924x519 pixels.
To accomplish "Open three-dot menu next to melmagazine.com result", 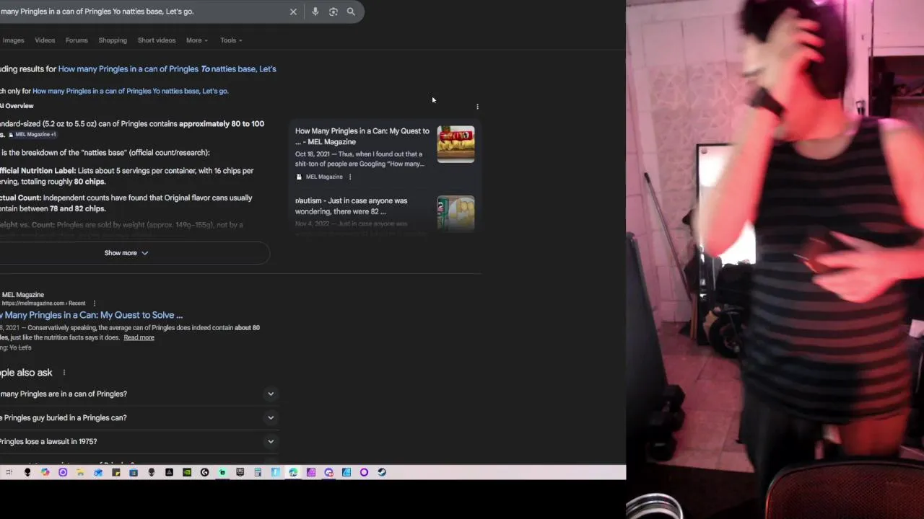I will [x=95, y=303].
